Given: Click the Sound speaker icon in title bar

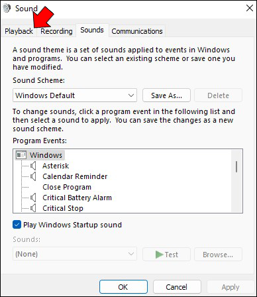Looking at the screenshot, I should click(x=7, y=9).
